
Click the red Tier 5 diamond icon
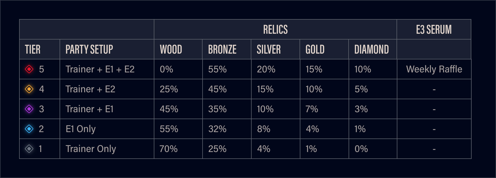29,69
